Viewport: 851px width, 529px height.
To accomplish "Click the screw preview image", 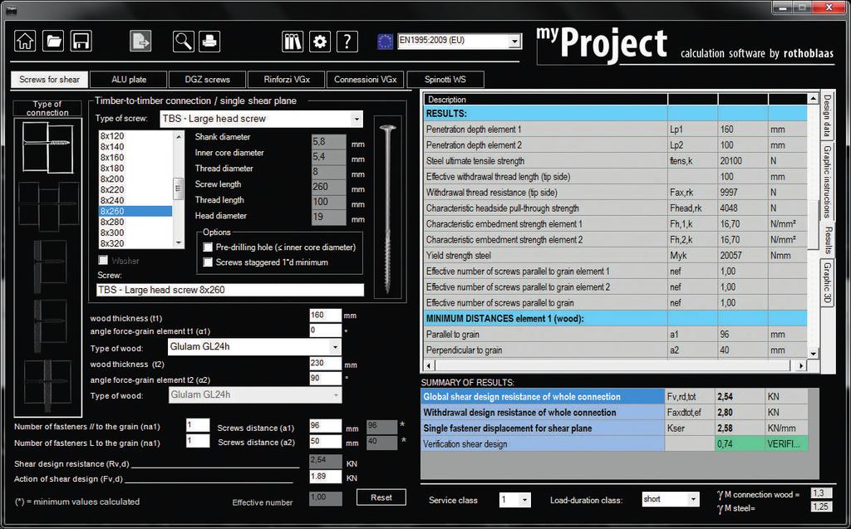I will coord(388,208).
